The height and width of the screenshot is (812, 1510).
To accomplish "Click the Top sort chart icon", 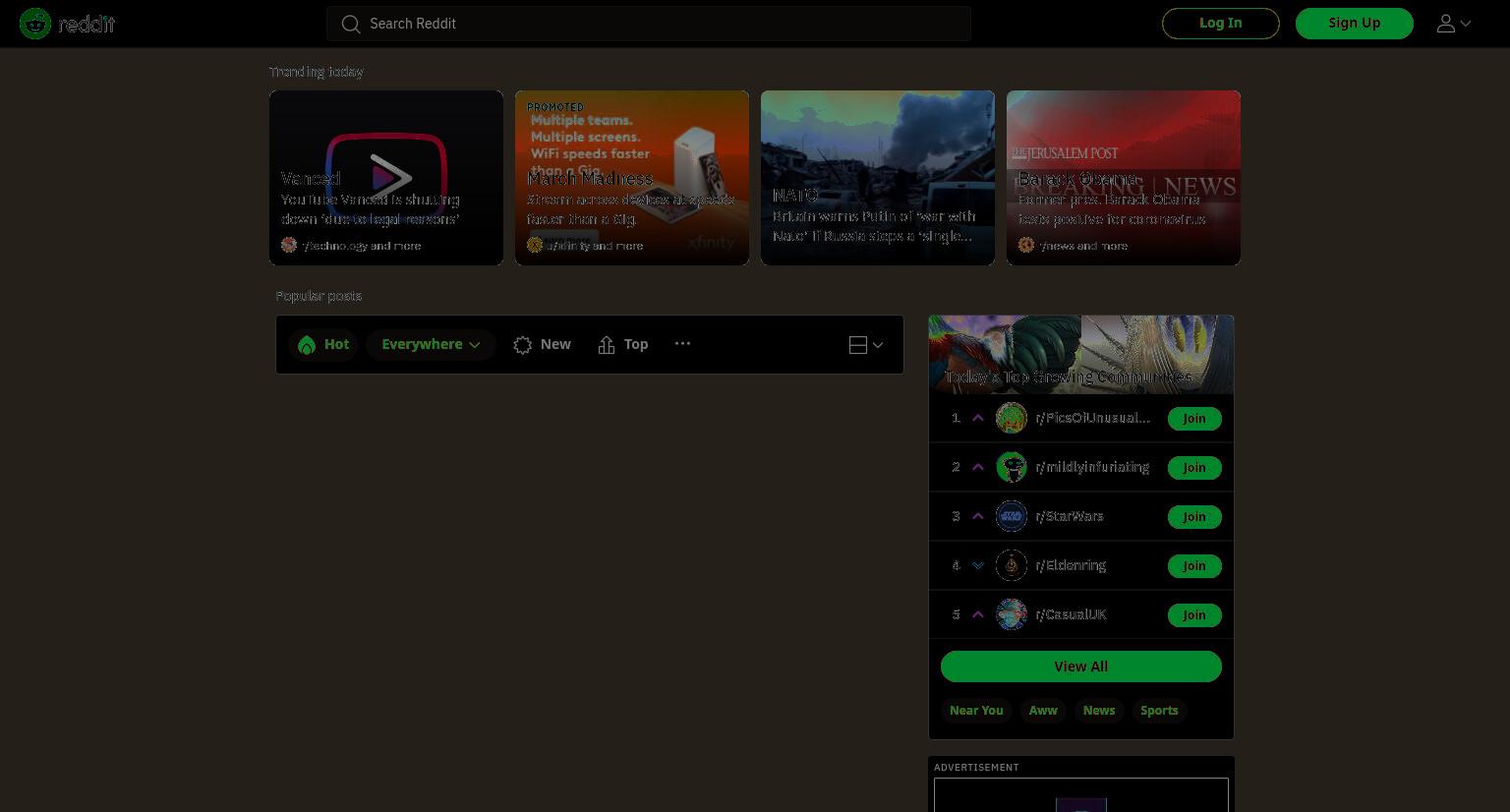I will coord(607,344).
